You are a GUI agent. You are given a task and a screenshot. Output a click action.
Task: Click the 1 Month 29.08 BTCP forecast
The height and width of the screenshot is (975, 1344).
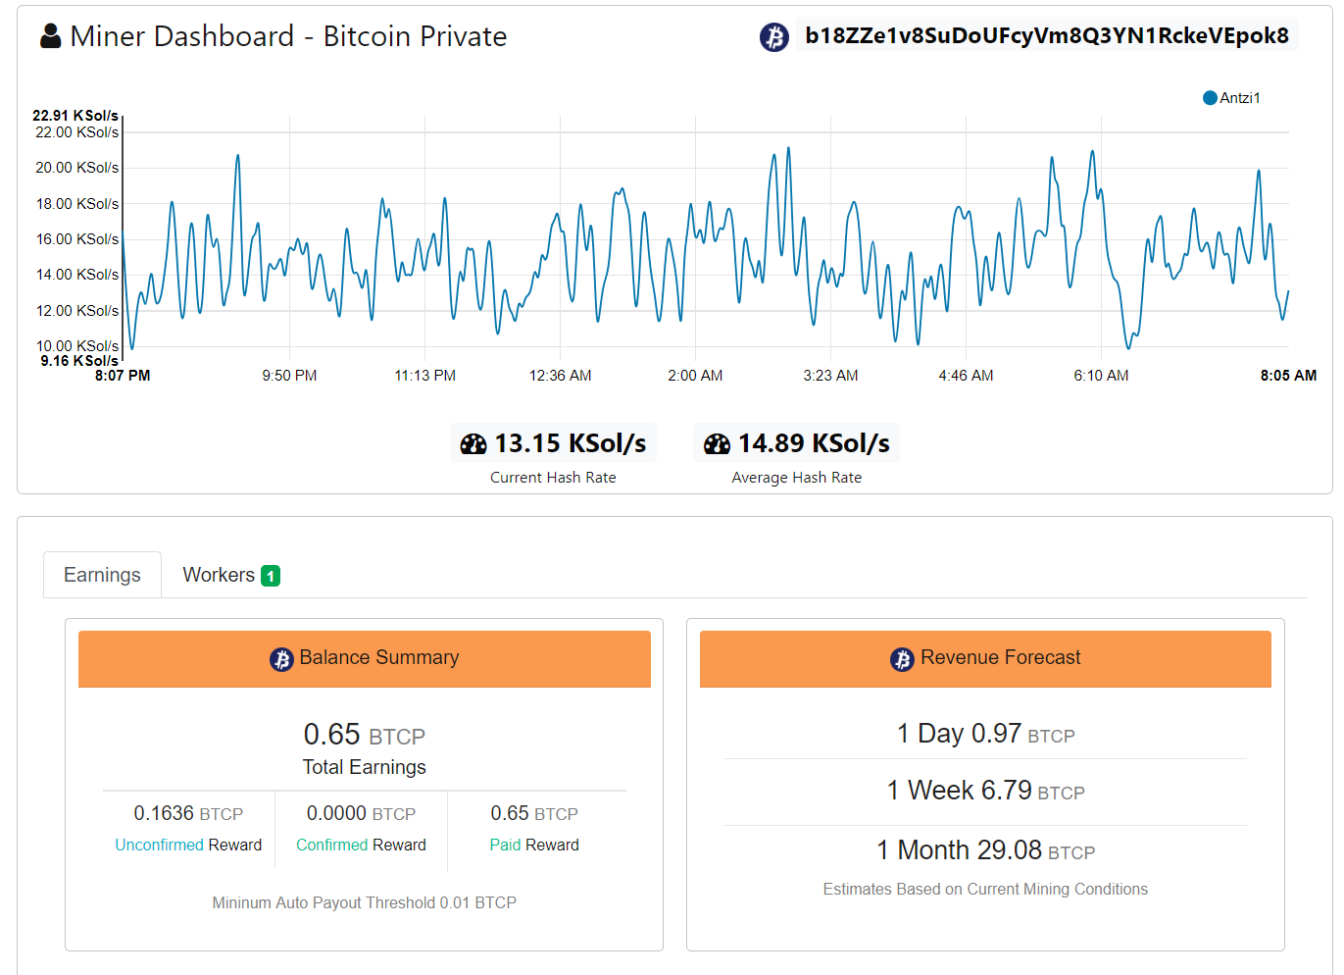point(985,849)
